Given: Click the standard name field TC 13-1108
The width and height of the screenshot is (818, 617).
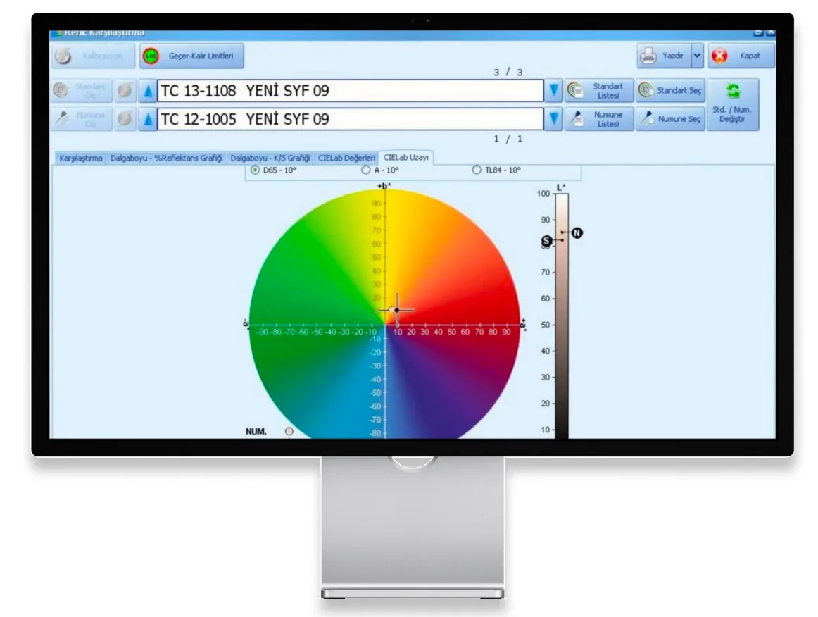Looking at the screenshot, I should coord(351,91).
